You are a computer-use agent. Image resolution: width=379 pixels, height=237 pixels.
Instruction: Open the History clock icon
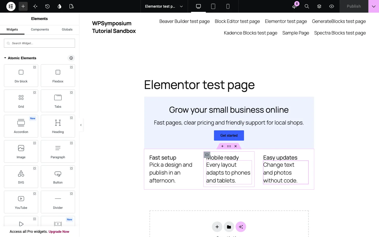click(x=47, y=6)
